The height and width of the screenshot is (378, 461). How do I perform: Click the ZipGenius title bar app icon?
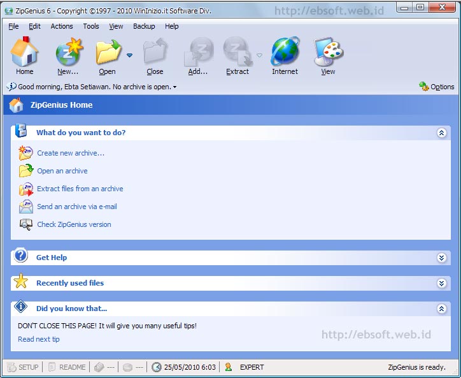click(x=9, y=11)
